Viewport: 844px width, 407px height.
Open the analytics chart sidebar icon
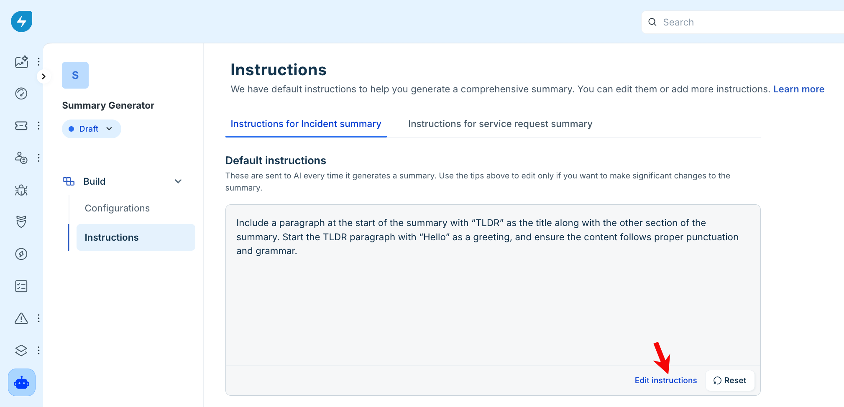coord(21,62)
